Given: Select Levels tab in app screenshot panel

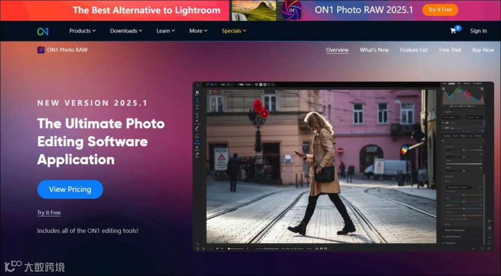Looking at the screenshot, I should tap(451, 83).
